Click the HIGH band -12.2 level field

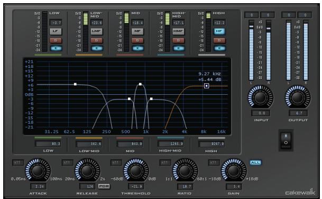219,23
